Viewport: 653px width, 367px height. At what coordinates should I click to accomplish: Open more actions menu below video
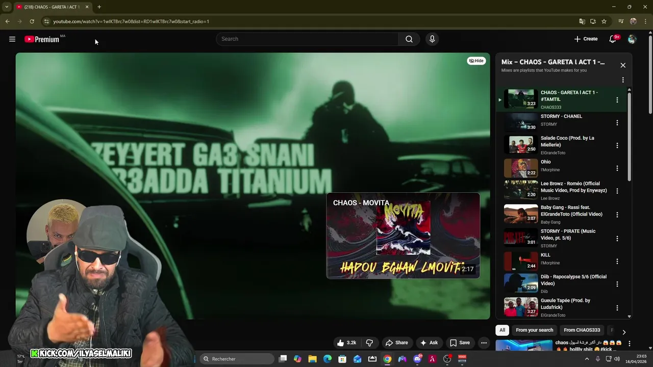point(484,343)
